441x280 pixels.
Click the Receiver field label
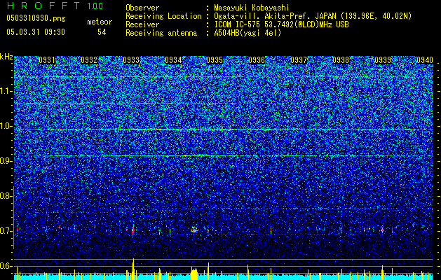pos(142,24)
